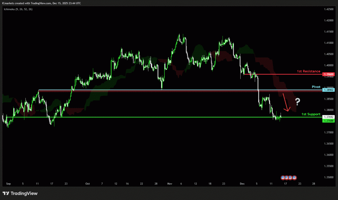Screen dimensions: 338x200
Task: Click the blue 1.38902 pivot price tag
Action: 329,90
